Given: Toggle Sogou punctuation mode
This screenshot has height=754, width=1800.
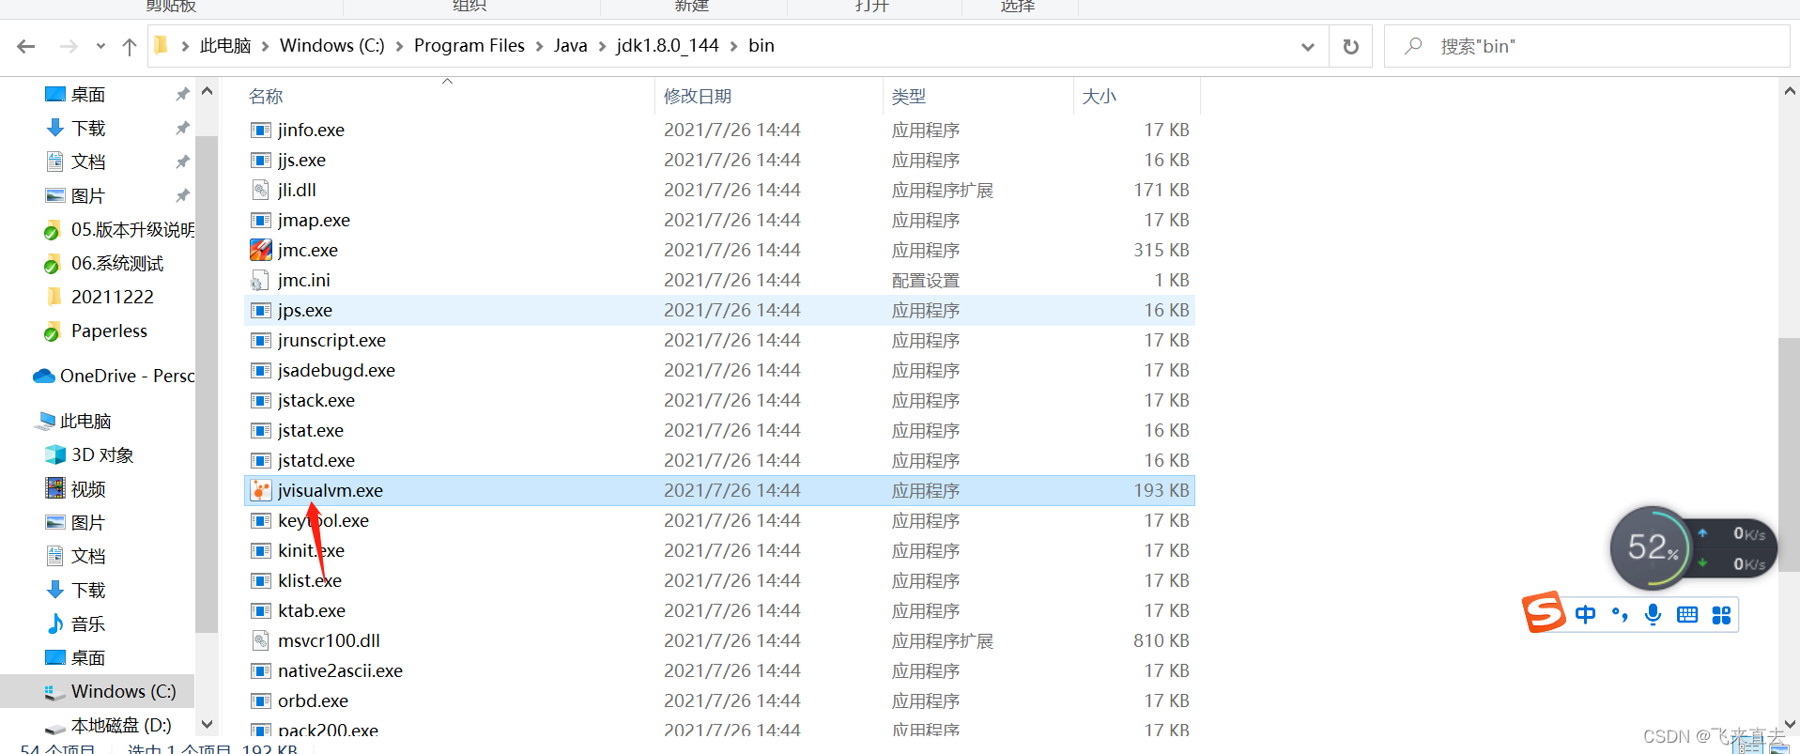Looking at the screenshot, I should pyautogui.click(x=1620, y=615).
